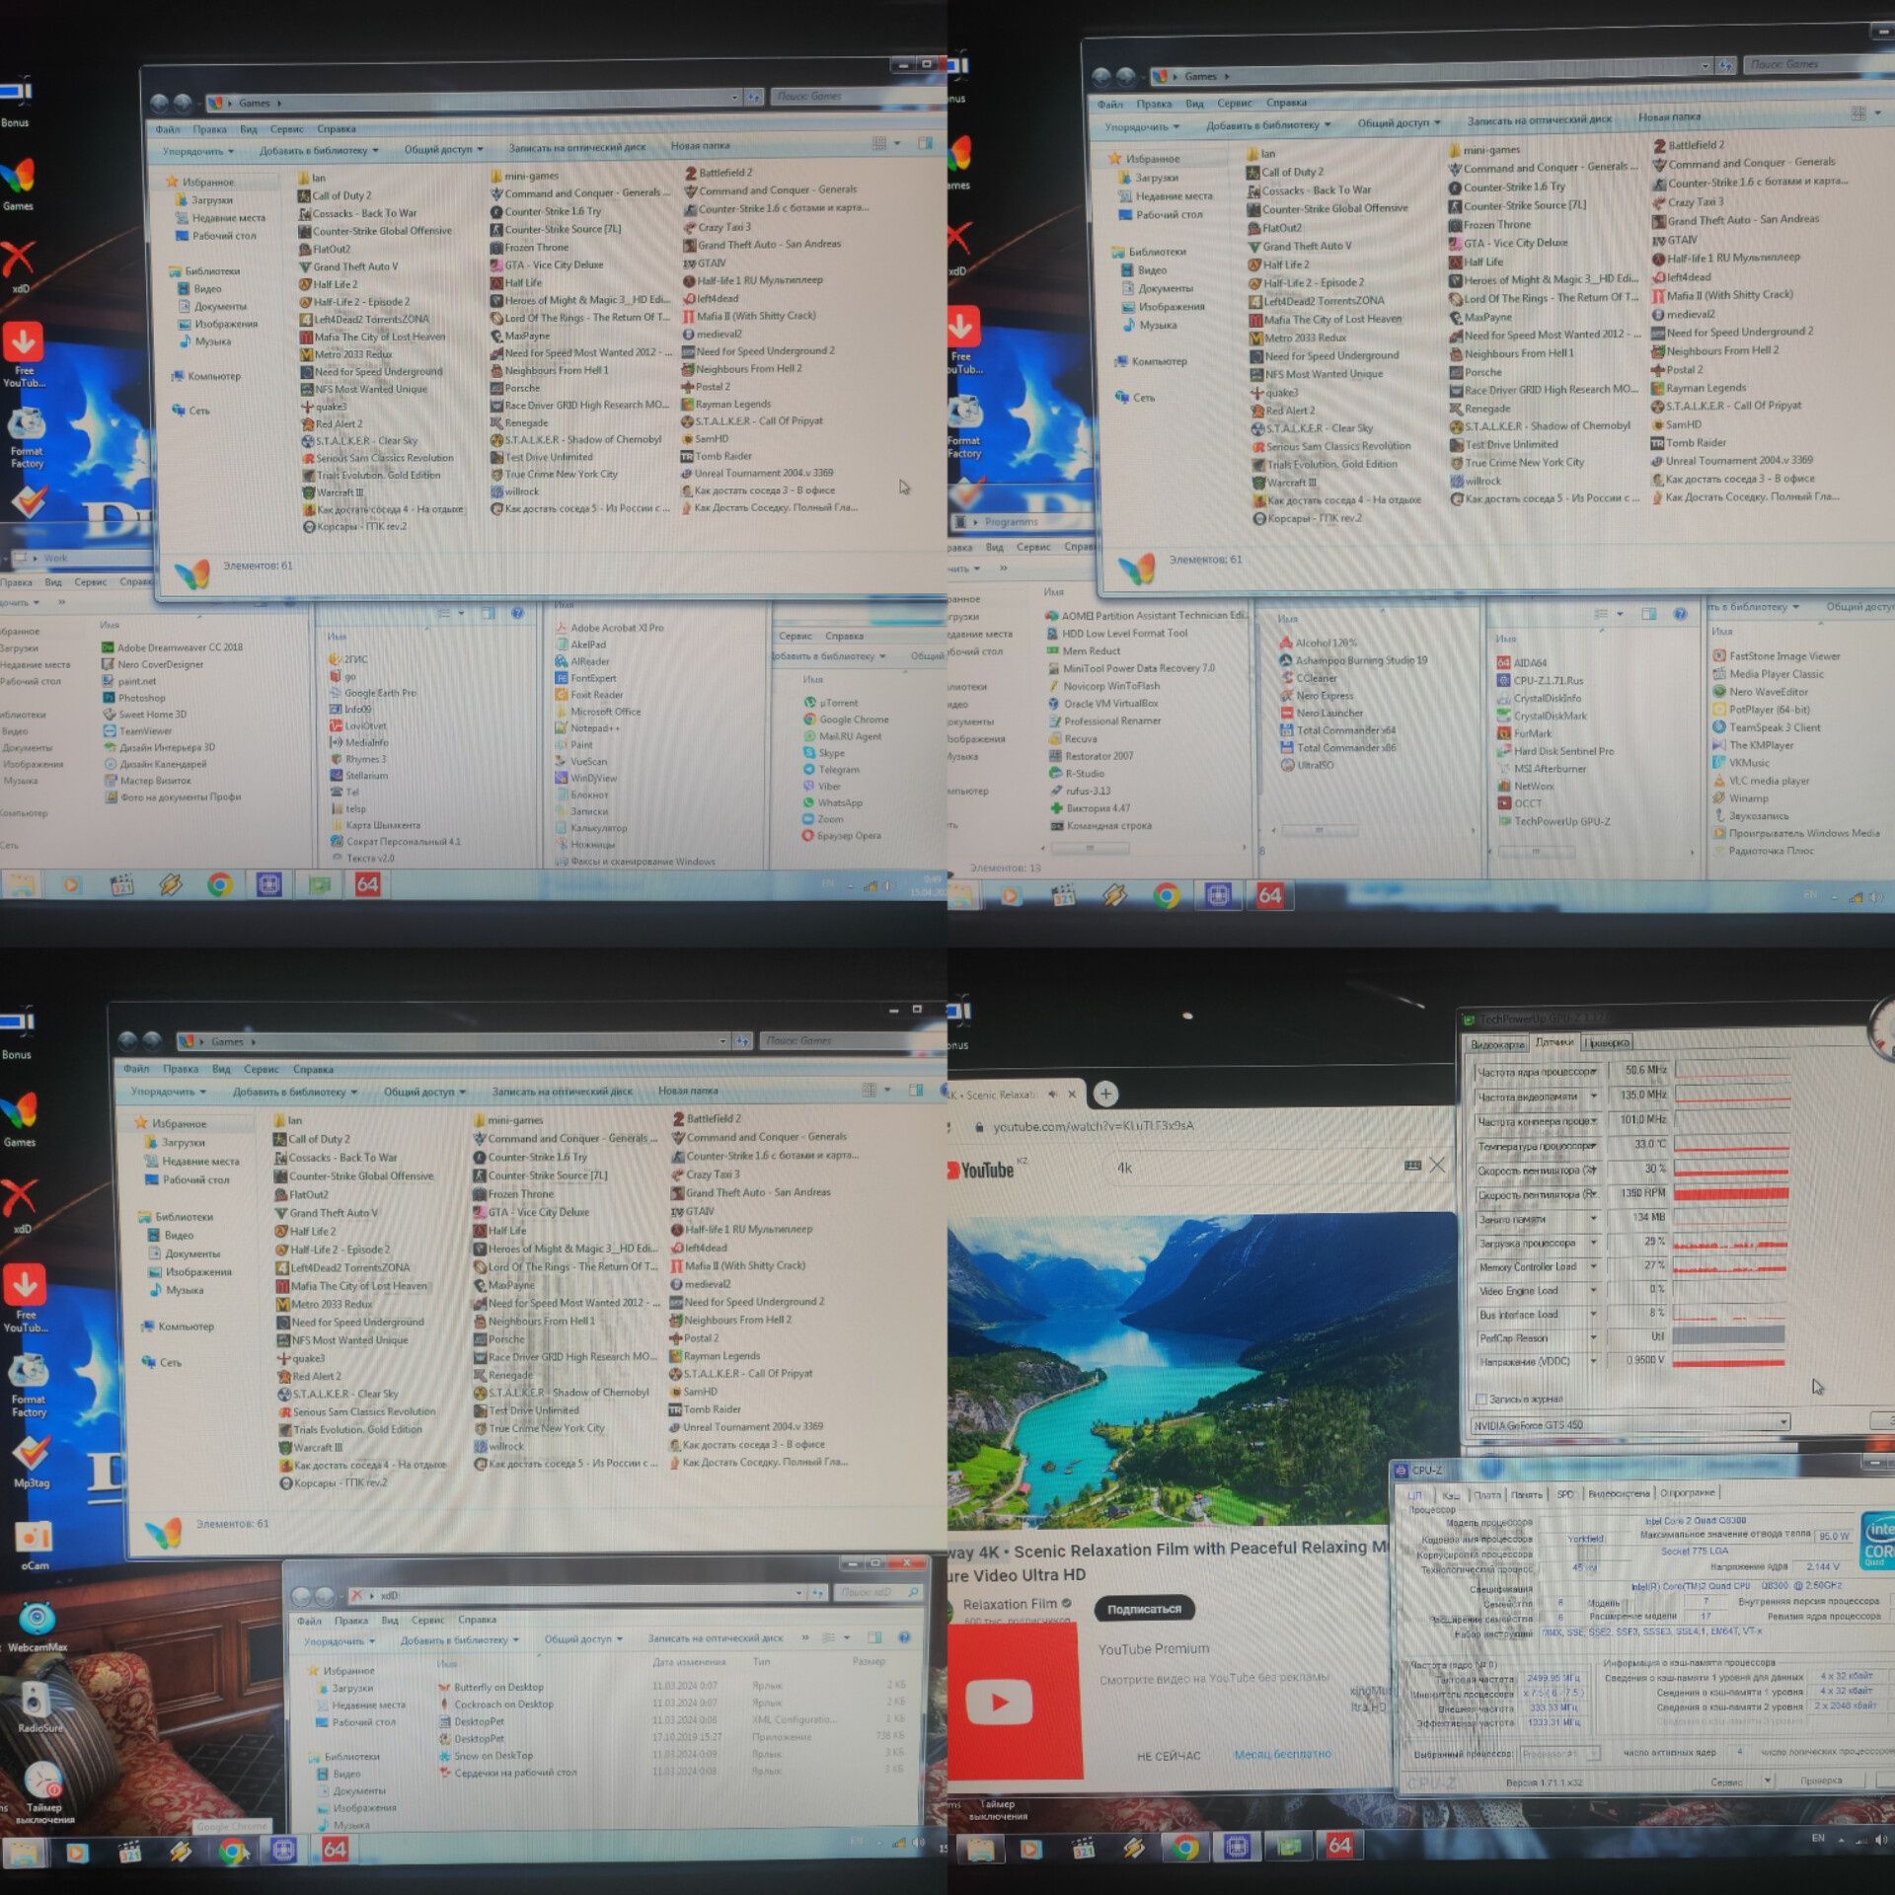1895x1895 pixels.
Task: Open the О программе tab in CPU-Z
Action: point(1688,1492)
